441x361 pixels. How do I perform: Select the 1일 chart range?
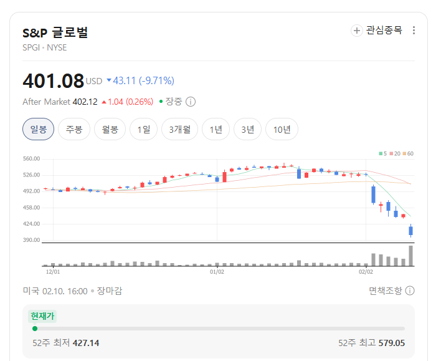pos(143,129)
